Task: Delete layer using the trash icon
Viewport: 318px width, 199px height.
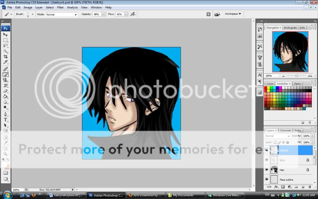Action: pos(310,187)
